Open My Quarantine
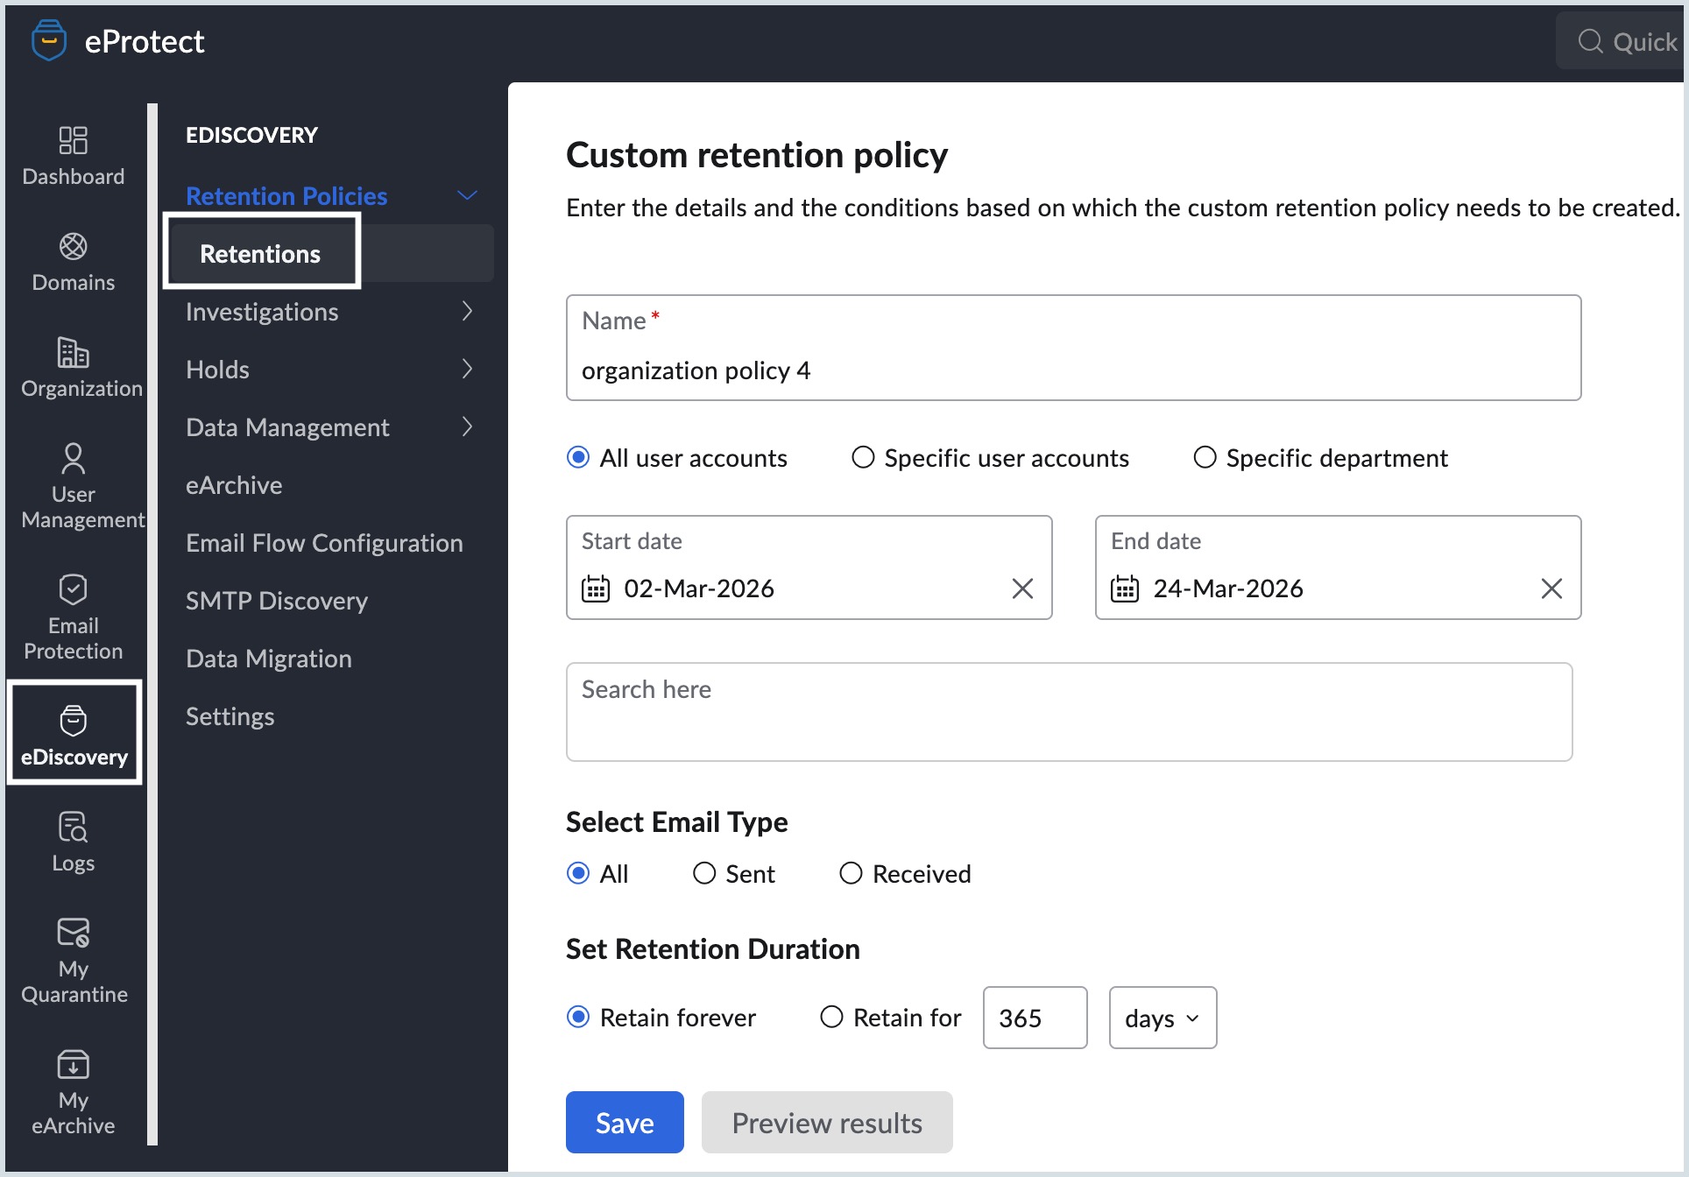 (x=74, y=959)
